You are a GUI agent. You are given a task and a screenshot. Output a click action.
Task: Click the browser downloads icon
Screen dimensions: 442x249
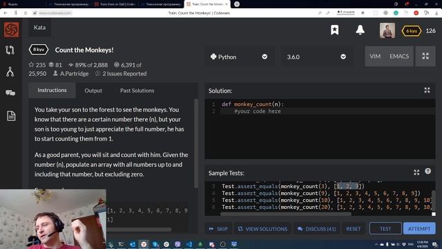(x=436, y=12)
